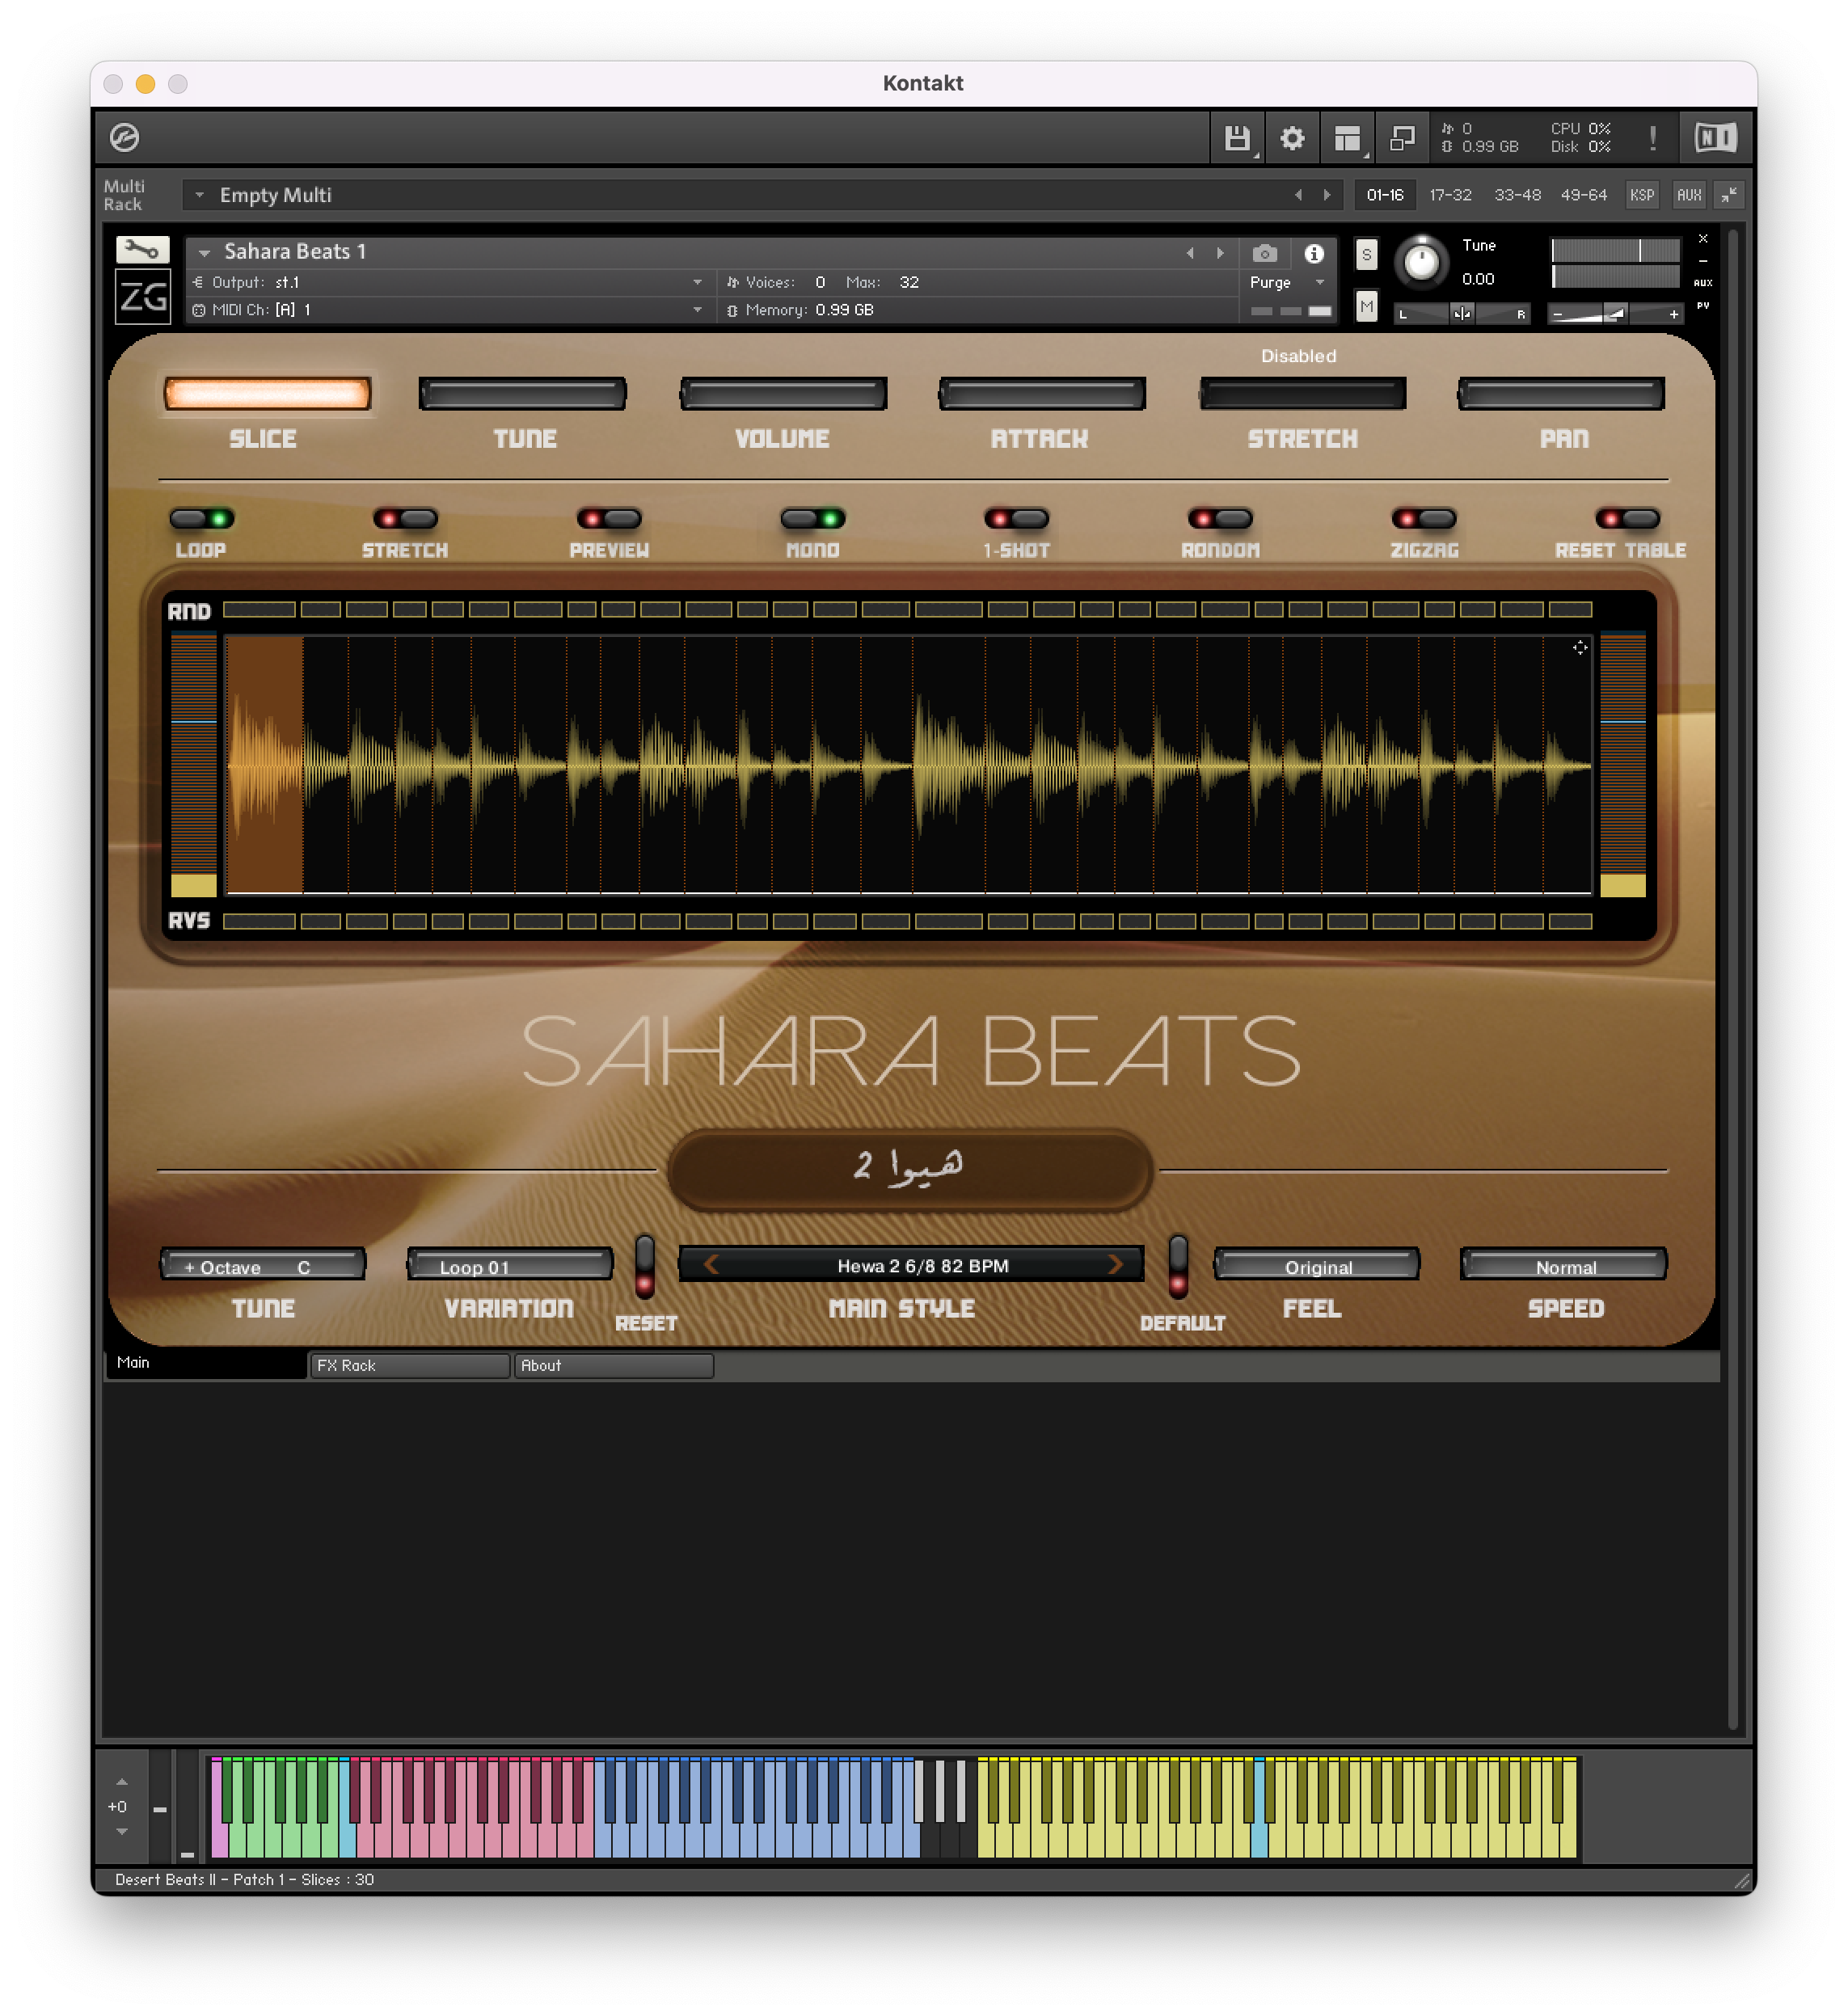Screen dimensions: 1848x2016
Task: Toggle the MONO switch
Action: click(813, 519)
